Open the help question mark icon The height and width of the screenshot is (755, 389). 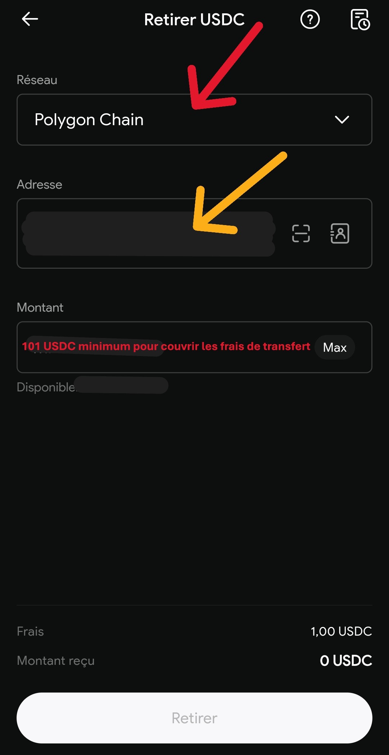[x=310, y=19]
